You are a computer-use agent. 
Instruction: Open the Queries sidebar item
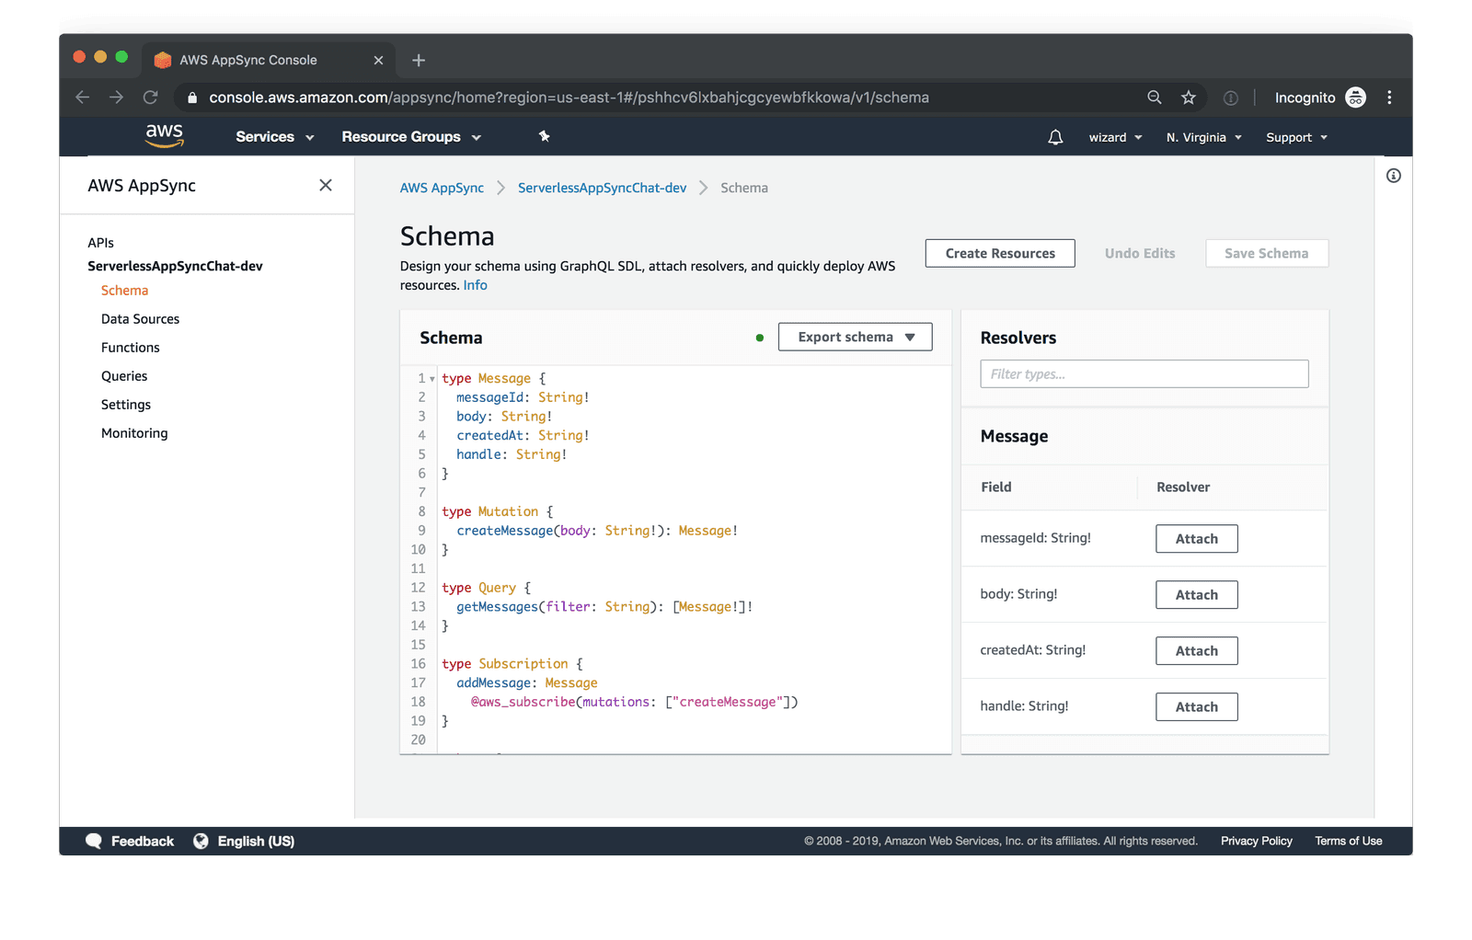124,376
